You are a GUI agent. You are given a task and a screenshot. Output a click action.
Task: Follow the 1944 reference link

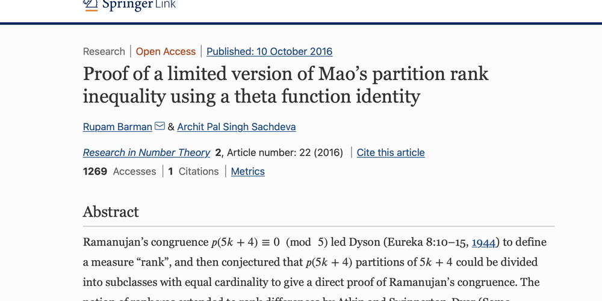[x=483, y=243]
